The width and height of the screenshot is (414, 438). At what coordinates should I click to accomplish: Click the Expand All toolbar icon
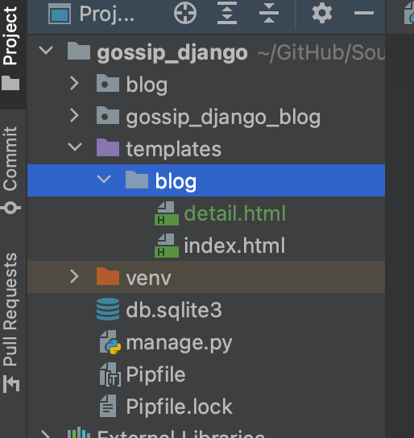[x=227, y=13]
